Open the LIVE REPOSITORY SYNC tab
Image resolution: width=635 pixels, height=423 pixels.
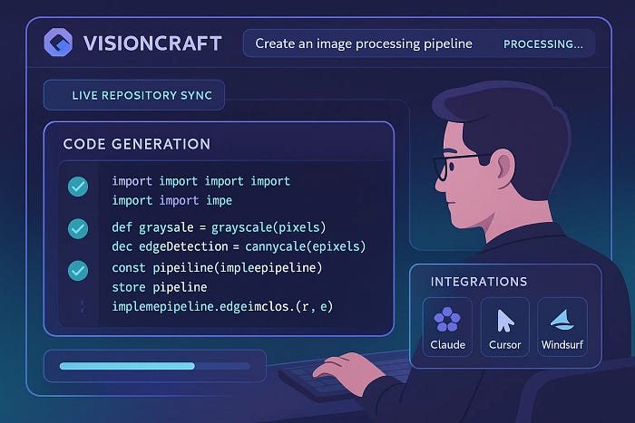(x=134, y=95)
